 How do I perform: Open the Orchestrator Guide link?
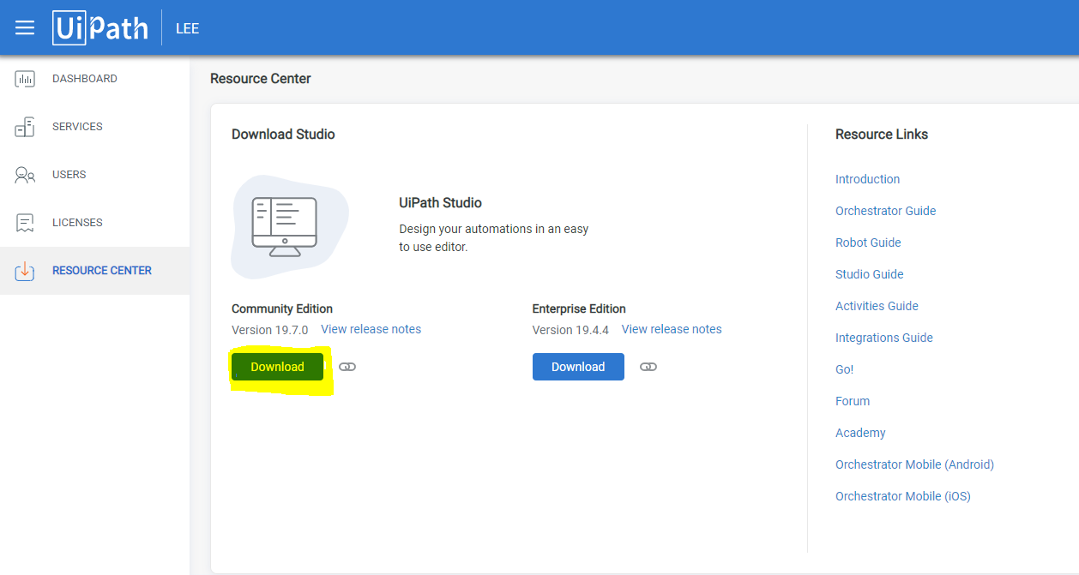pos(886,211)
